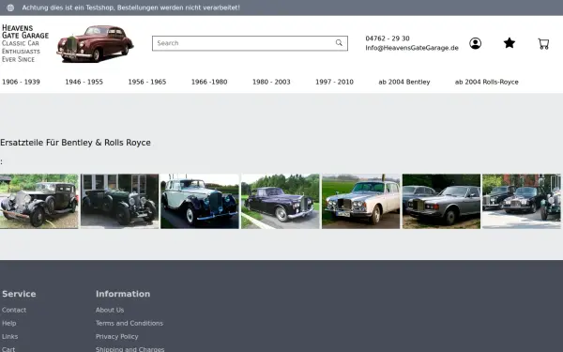Click the Info@HeavensGateGarage.de email address
The width and height of the screenshot is (563, 352).
[412, 48]
